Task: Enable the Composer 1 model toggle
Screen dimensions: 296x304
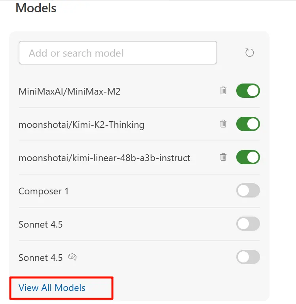Action: (248, 190)
